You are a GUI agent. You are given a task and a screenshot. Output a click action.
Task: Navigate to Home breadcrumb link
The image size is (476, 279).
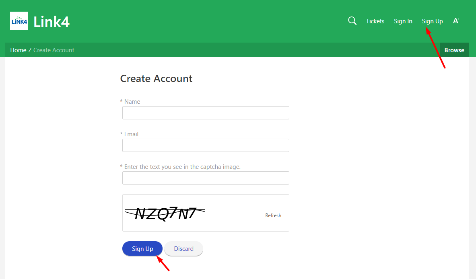click(x=18, y=50)
